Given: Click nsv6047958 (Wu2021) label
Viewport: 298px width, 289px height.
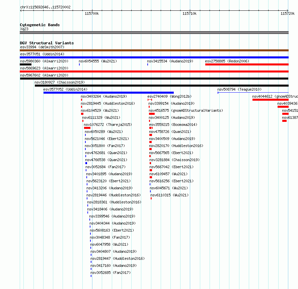Looking at the screenshot, I should tap(109, 244).
